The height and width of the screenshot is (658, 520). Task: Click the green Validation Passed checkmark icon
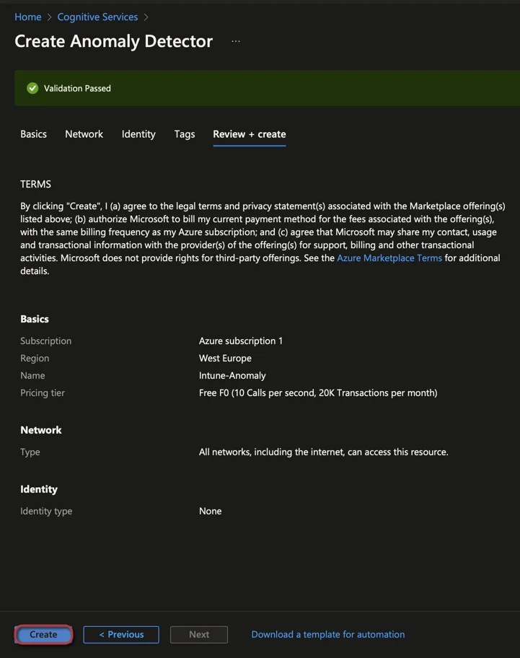[x=32, y=88]
